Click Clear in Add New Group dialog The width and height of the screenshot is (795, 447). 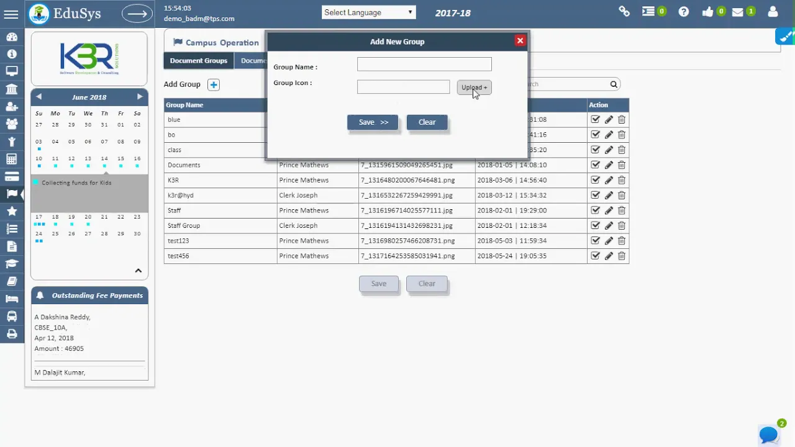coord(427,122)
